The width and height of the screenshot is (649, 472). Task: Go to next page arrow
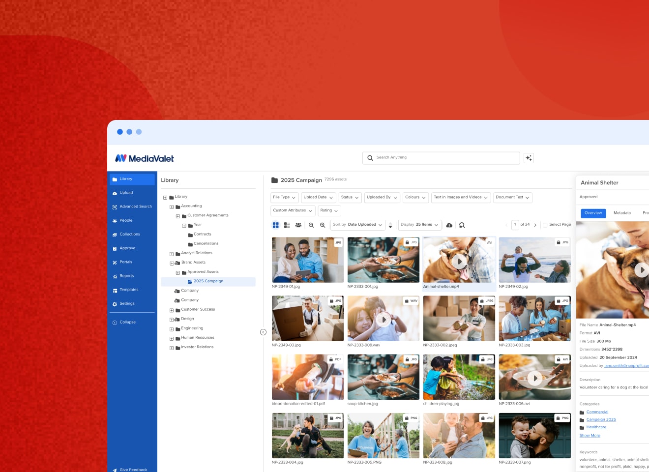click(x=535, y=225)
